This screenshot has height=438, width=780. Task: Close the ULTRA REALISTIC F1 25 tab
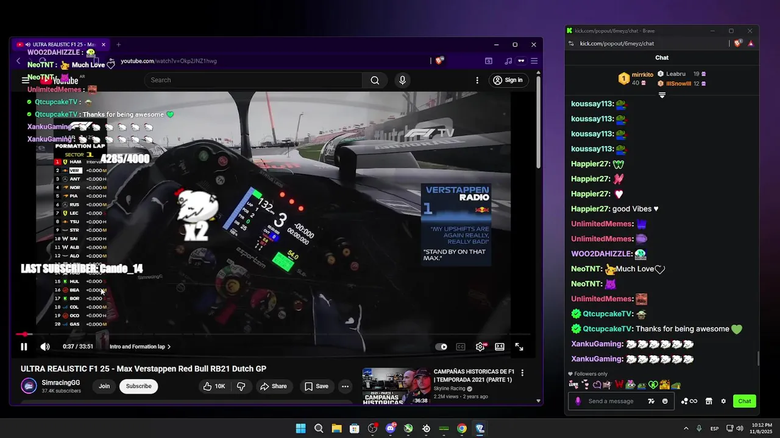coord(103,44)
